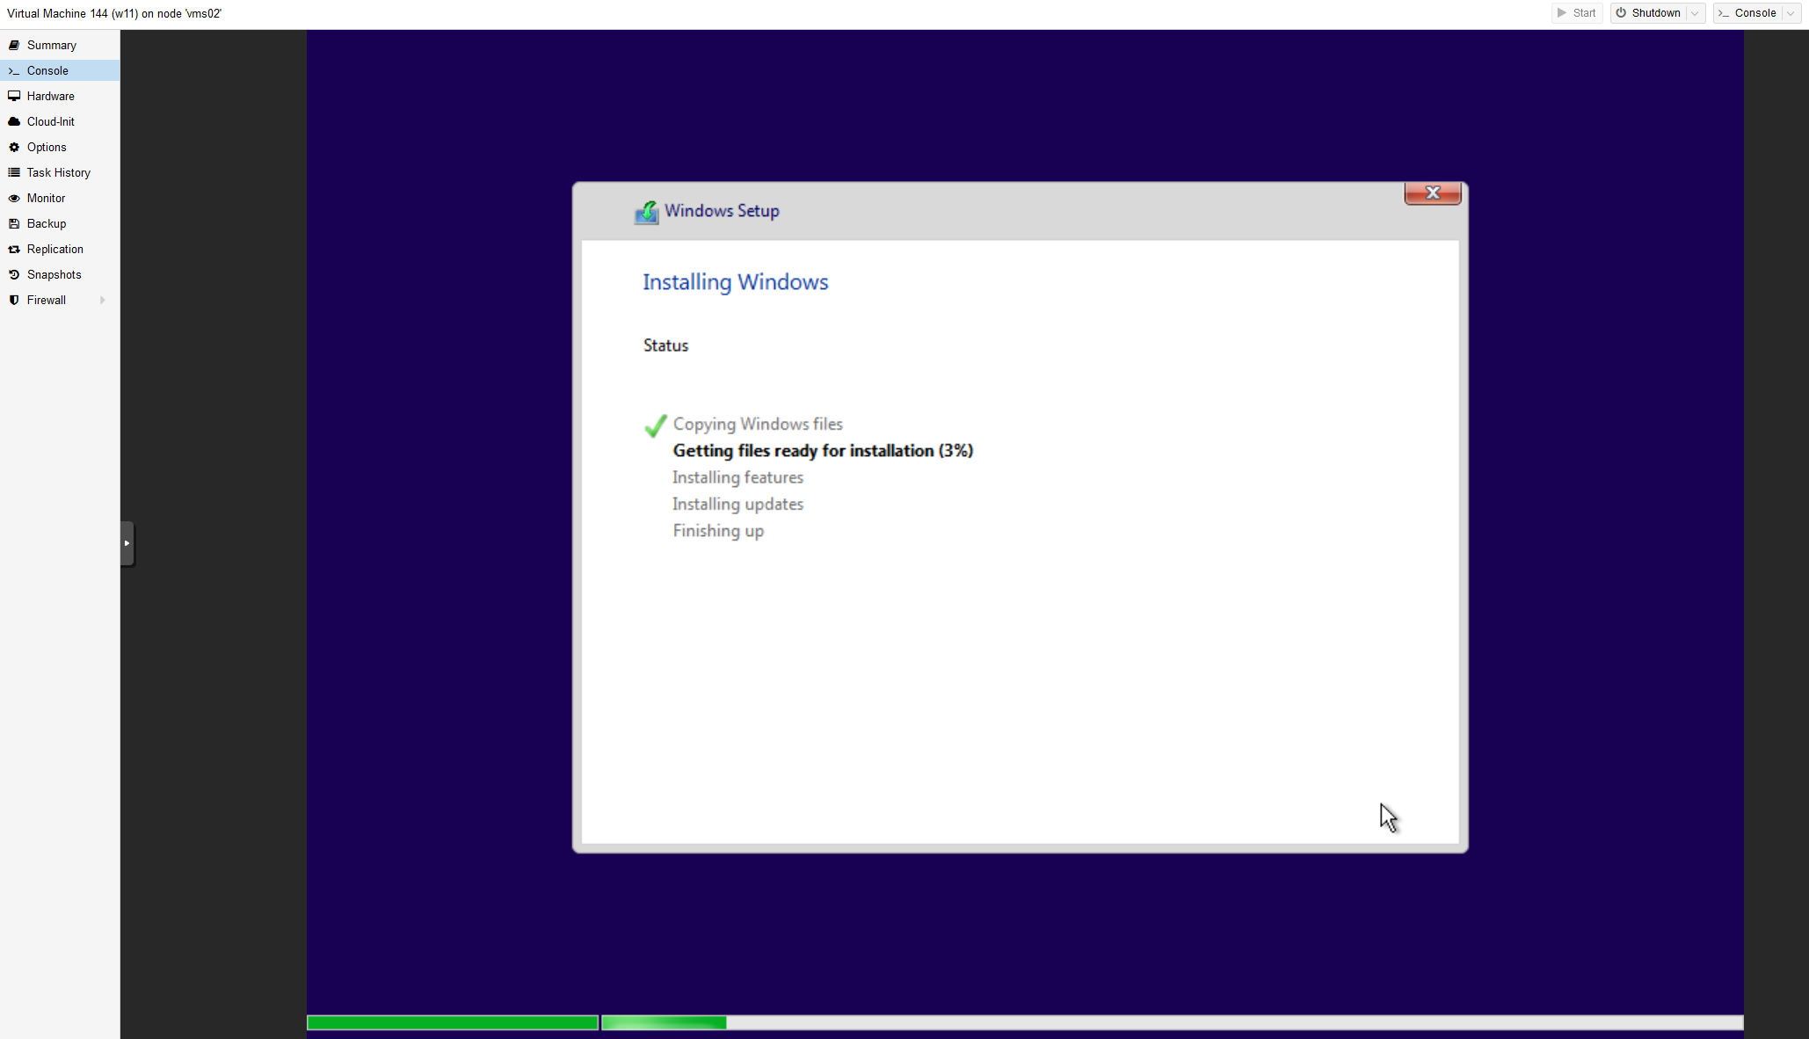Click the Windows Setup title bar icon
The height and width of the screenshot is (1039, 1809).
[x=647, y=212]
